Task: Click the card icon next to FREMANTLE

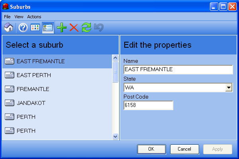Action: pyautogui.click(x=10, y=89)
